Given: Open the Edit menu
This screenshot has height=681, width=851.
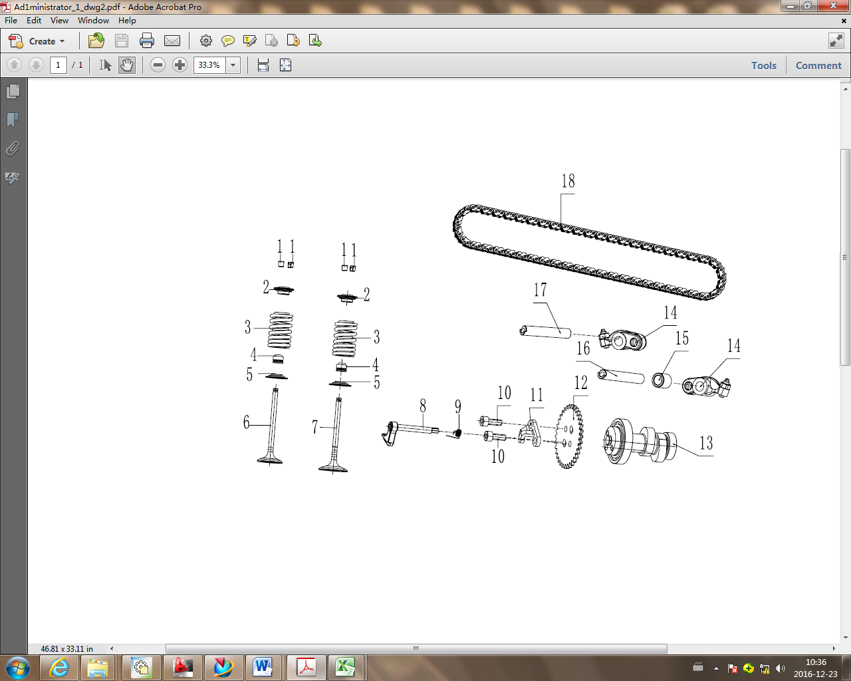Looking at the screenshot, I should pyautogui.click(x=33, y=21).
